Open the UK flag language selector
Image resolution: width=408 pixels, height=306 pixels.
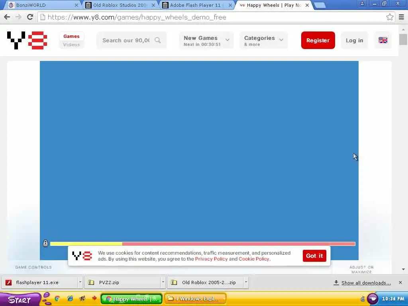click(383, 40)
